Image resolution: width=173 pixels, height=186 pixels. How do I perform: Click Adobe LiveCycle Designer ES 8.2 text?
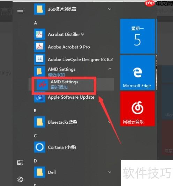81,59
